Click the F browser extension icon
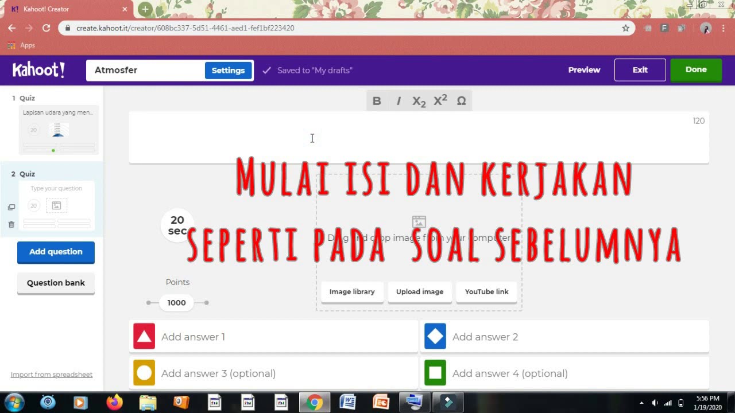The image size is (735, 413). point(664,28)
